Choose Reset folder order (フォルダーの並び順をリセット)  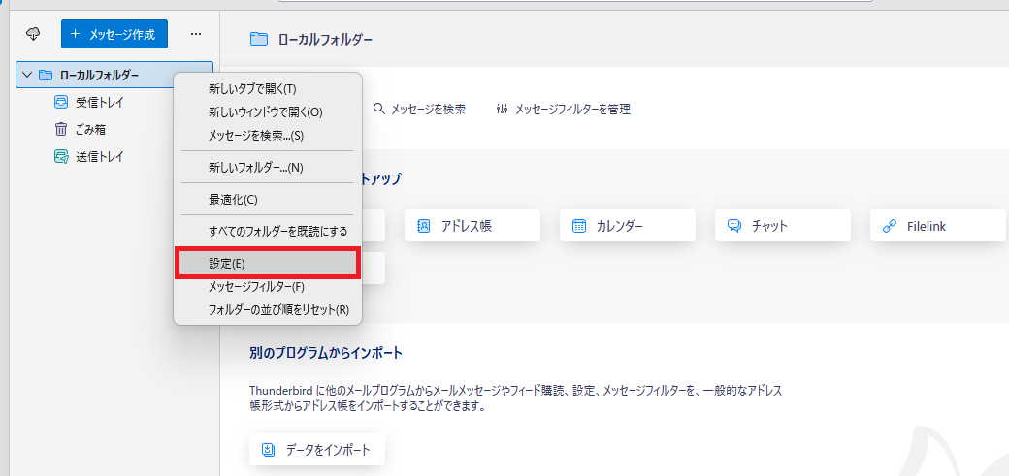tap(278, 310)
